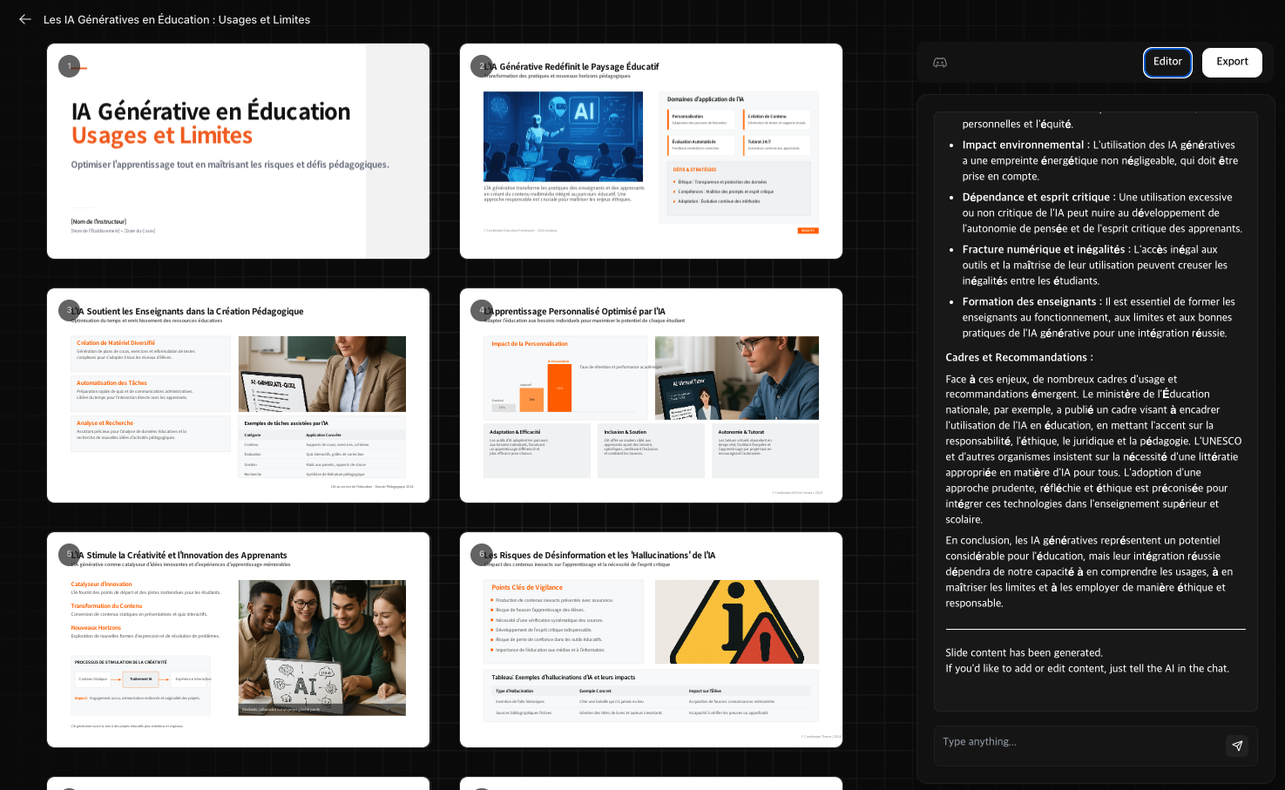This screenshot has width=1285, height=790.
Task: Click the slide number 3 badge
Action: [69, 310]
